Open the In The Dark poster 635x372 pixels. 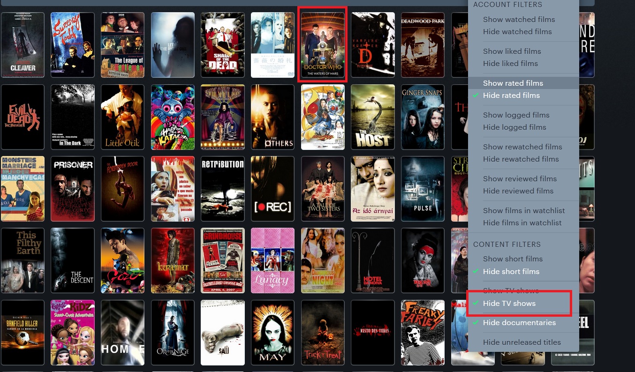click(x=73, y=117)
